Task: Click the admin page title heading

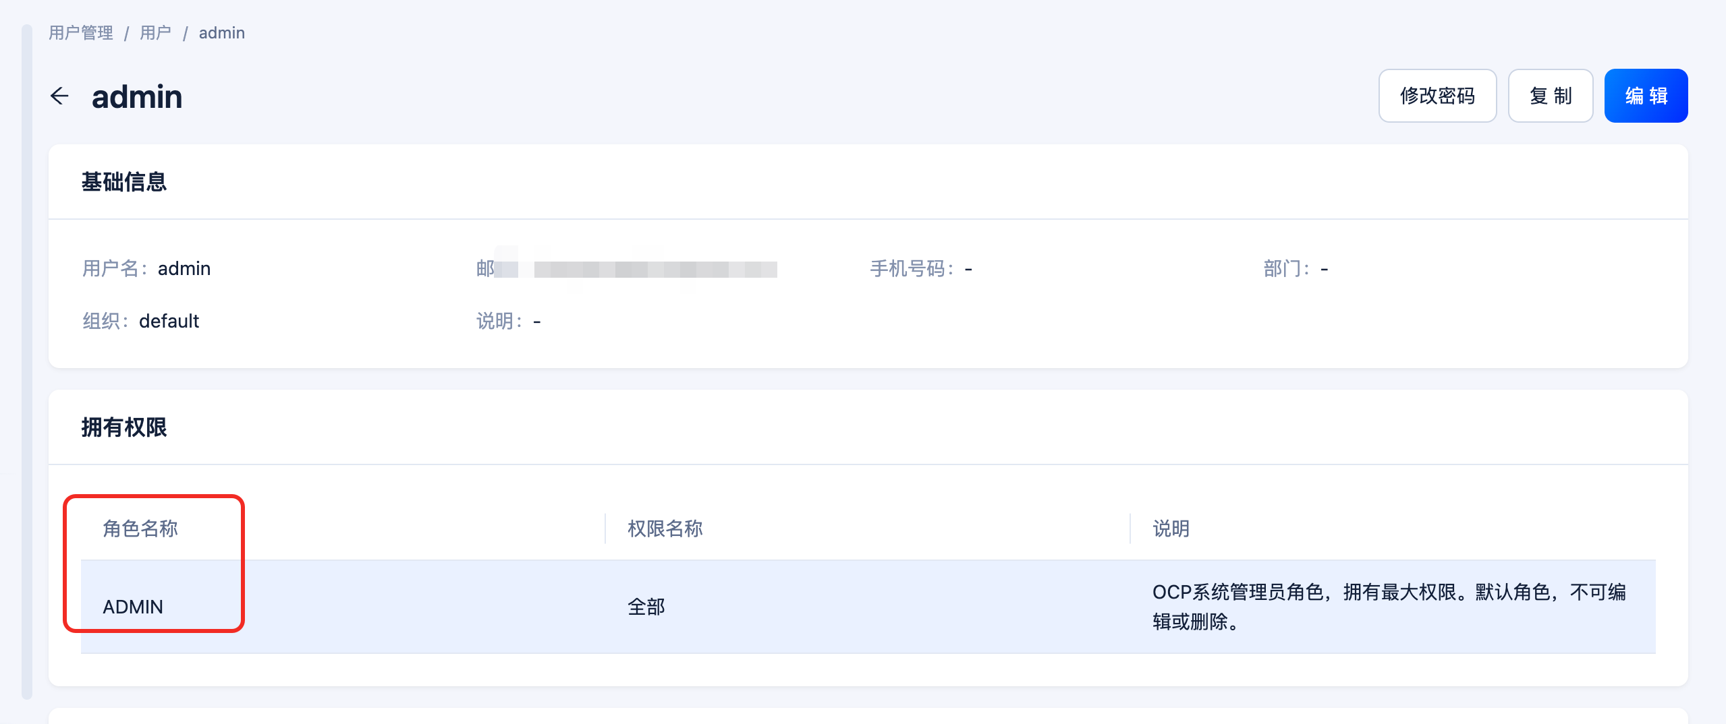Action: [137, 96]
